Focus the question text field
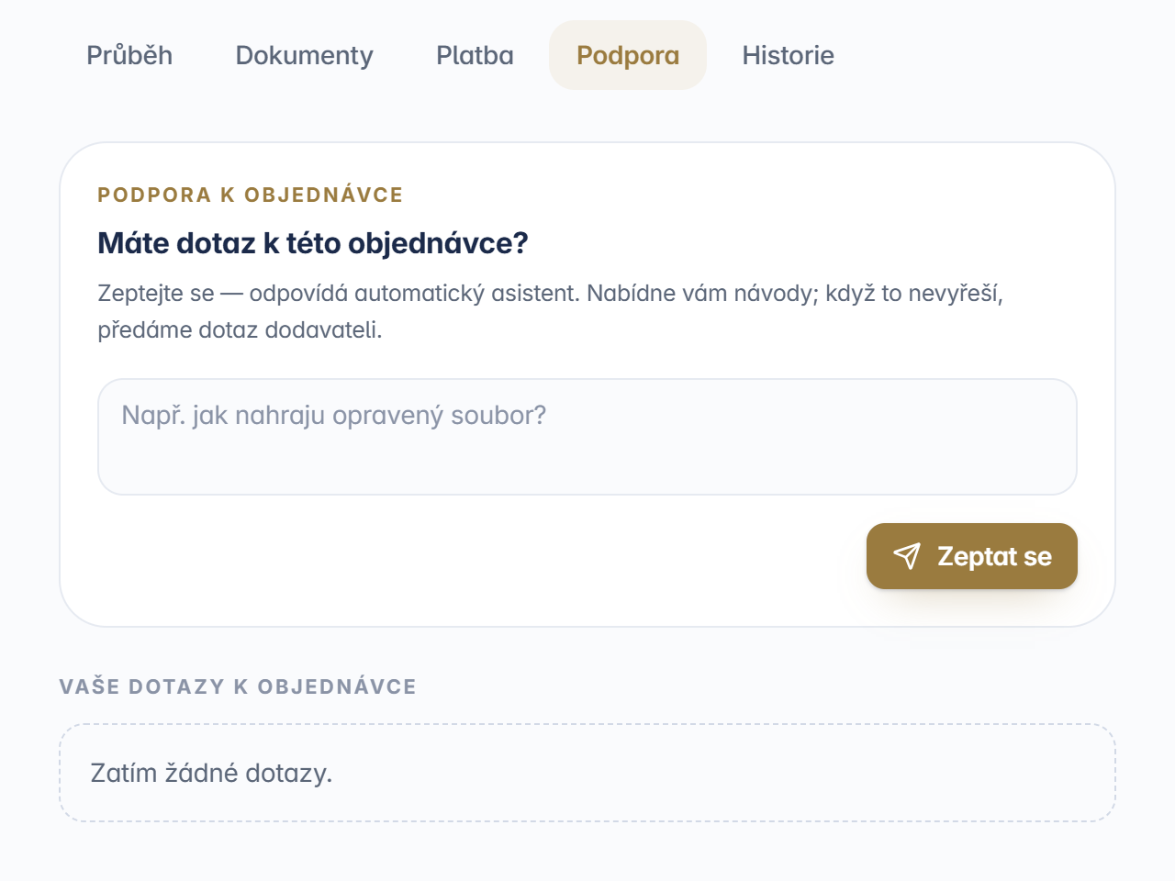1175x881 pixels. click(x=587, y=437)
